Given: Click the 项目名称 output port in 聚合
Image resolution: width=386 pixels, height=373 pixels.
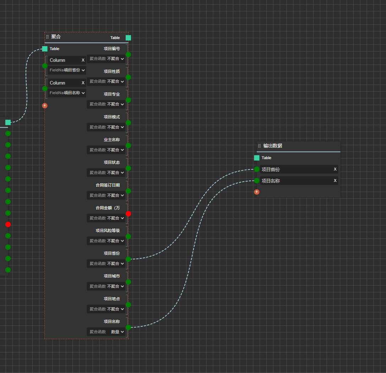Looking at the screenshot, I should [128, 328].
